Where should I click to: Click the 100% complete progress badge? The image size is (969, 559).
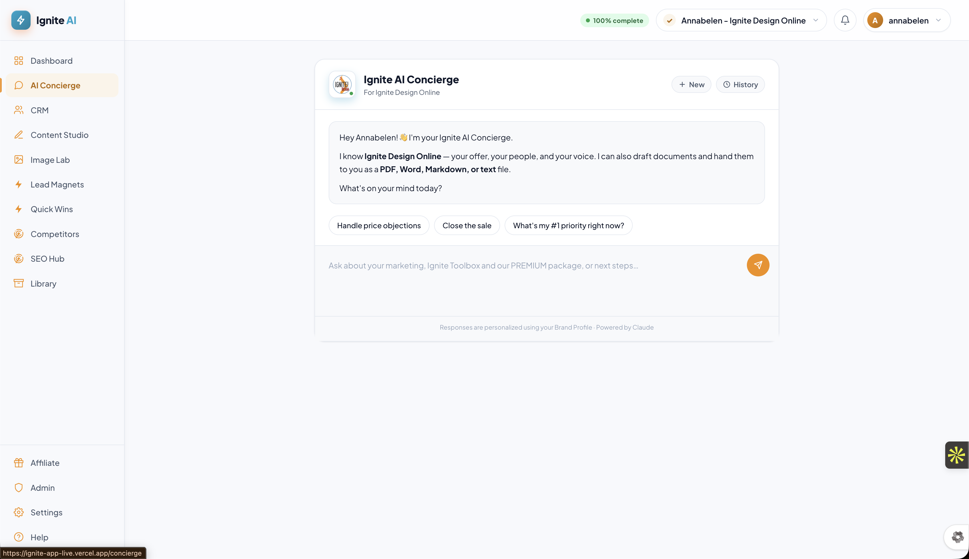click(614, 20)
